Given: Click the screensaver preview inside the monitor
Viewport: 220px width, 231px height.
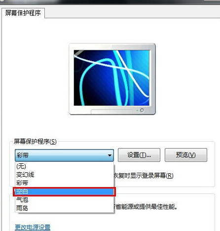Looking at the screenshot, I should (111, 78).
